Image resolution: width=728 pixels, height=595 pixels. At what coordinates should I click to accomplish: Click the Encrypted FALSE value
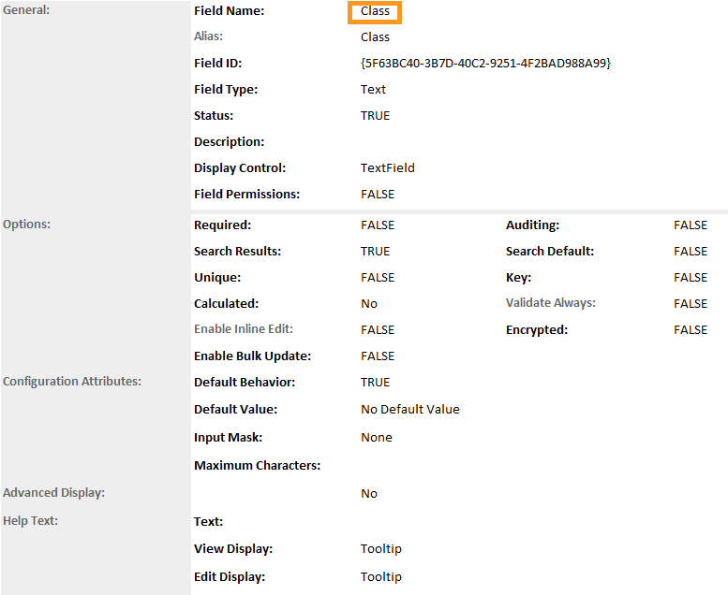[x=691, y=330]
